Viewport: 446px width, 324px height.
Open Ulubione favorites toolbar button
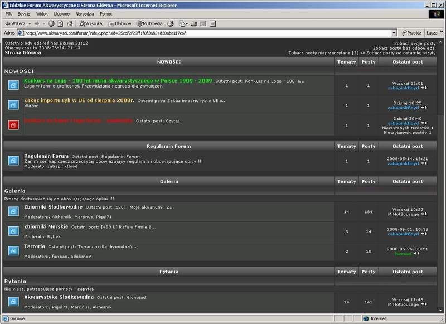coord(120,23)
